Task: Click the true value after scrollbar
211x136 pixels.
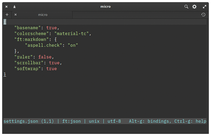Action: coord(54,63)
